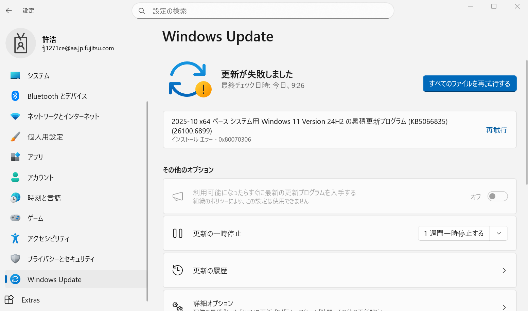Screen dimensions: 528x311
Task: Click the email fj1271ce@aa.jp.fujitsu.com
Action: (x=78, y=48)
